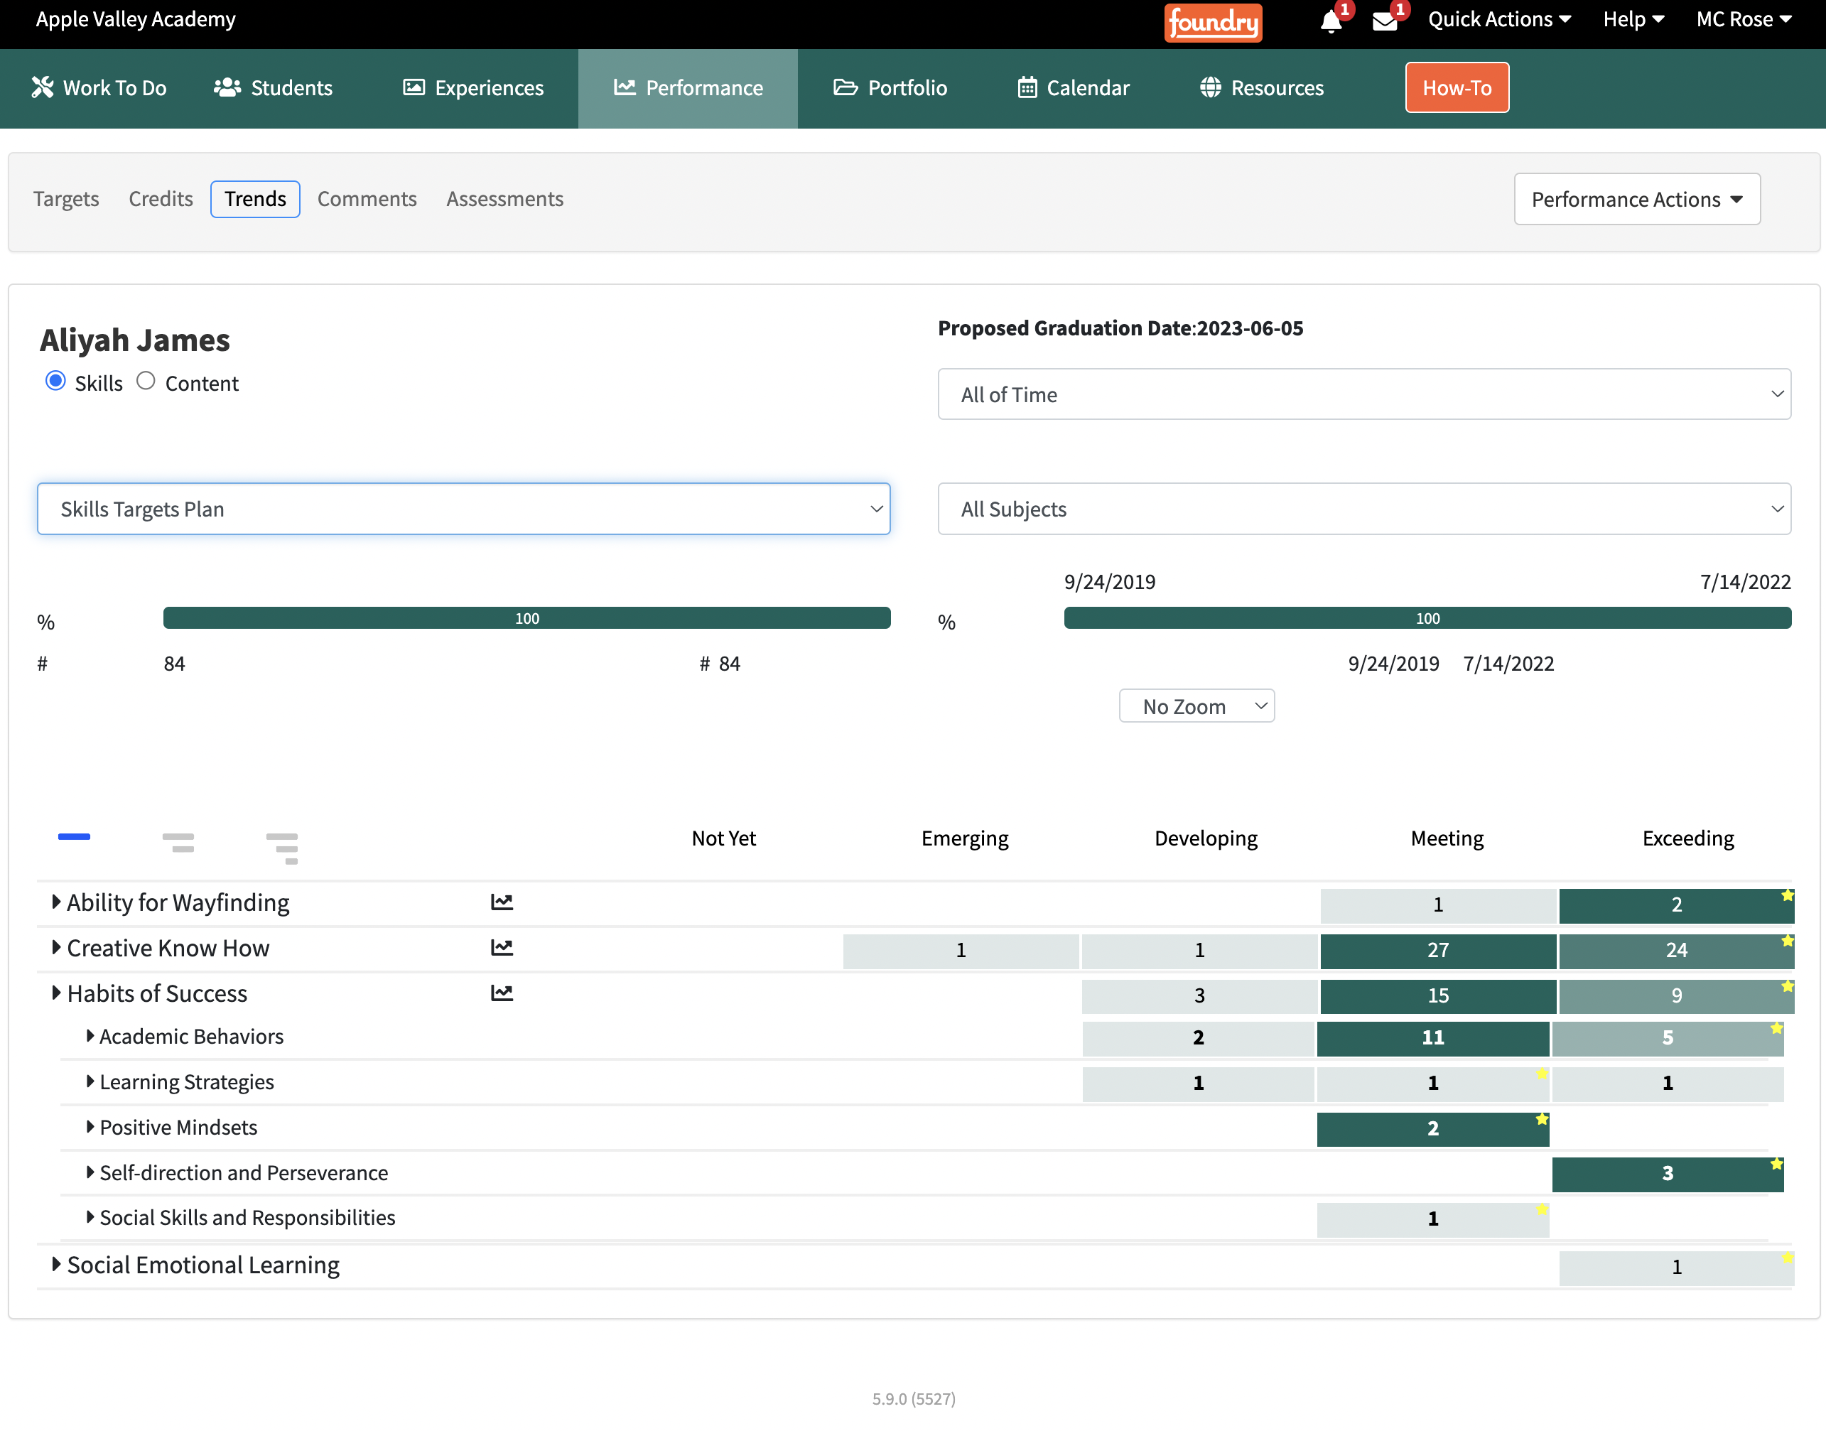
Task: Go to Work To Do
Action: click(99, 88)
